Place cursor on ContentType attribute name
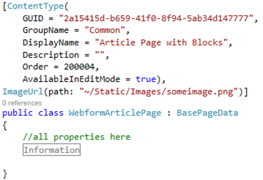 (x=33, y=6)
